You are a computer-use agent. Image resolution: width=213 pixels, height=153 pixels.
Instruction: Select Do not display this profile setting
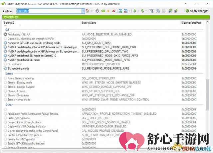[x=33, y=131]
